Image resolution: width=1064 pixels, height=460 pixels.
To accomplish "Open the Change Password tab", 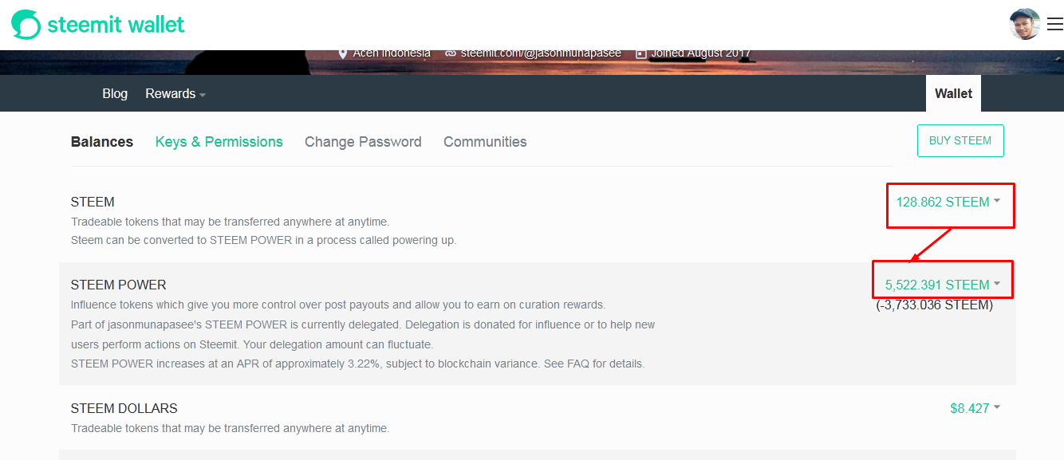I will click(363, 142).
